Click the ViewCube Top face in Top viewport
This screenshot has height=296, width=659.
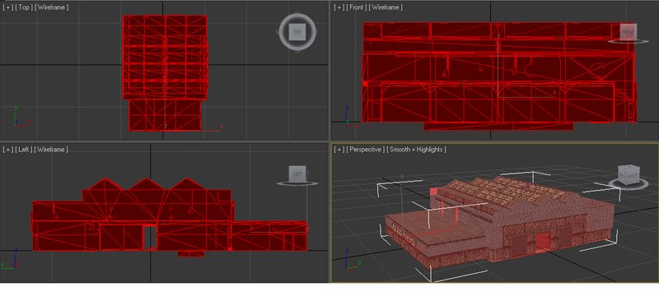click(297, 32)
